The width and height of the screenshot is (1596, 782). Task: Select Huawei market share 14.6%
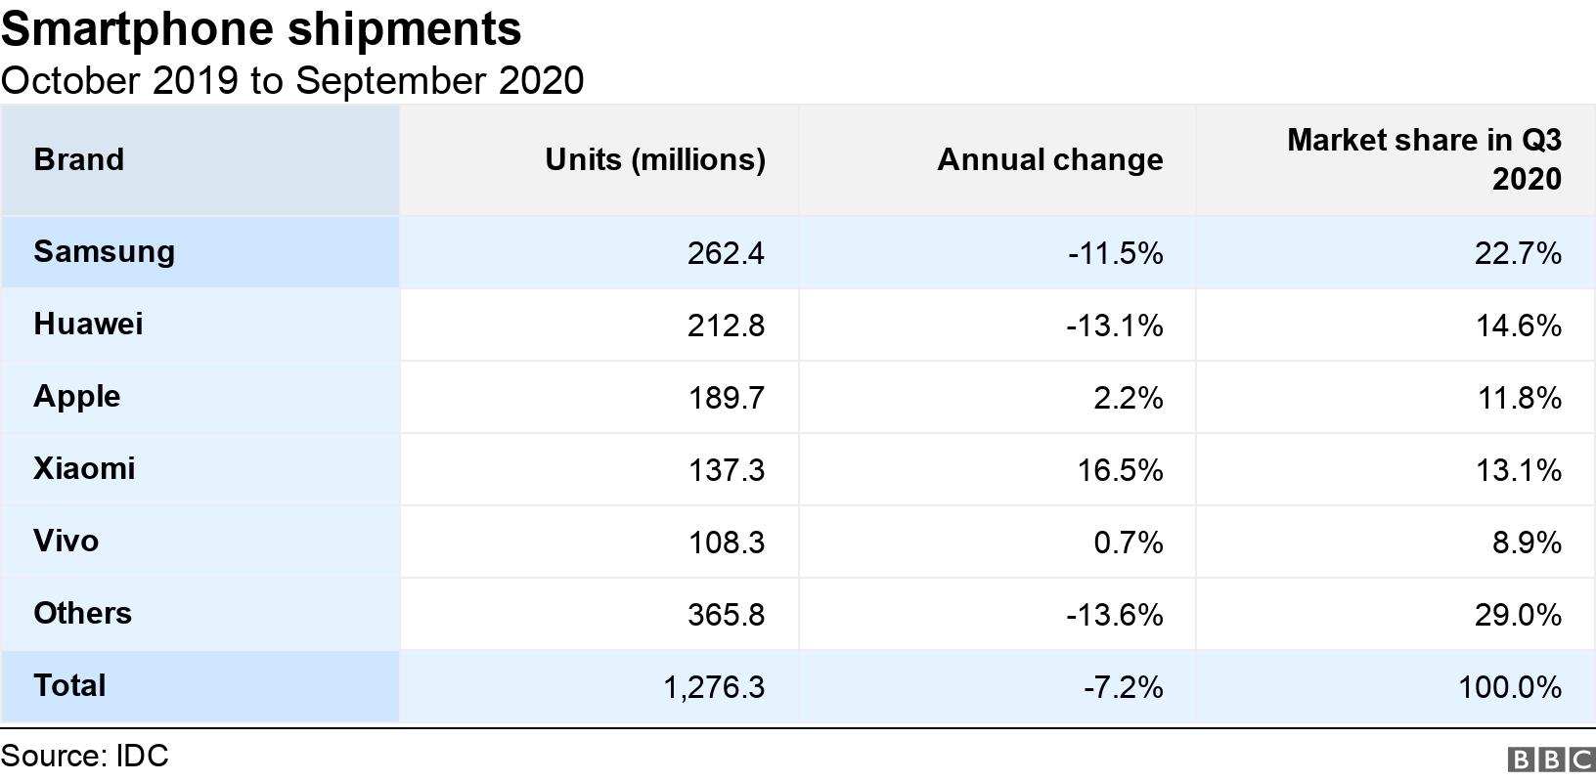[1519, 326]
